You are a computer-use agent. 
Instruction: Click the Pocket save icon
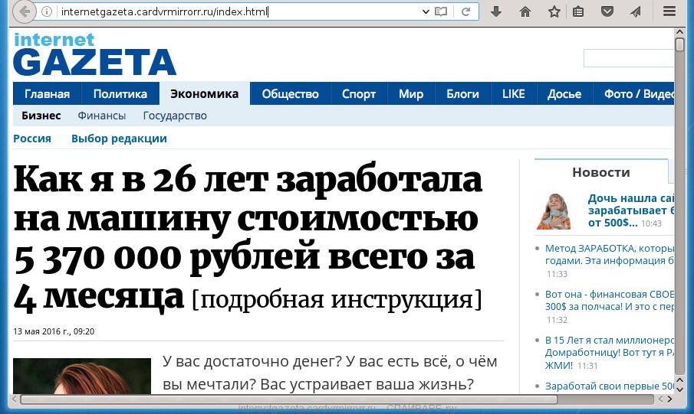click(607, 12)
